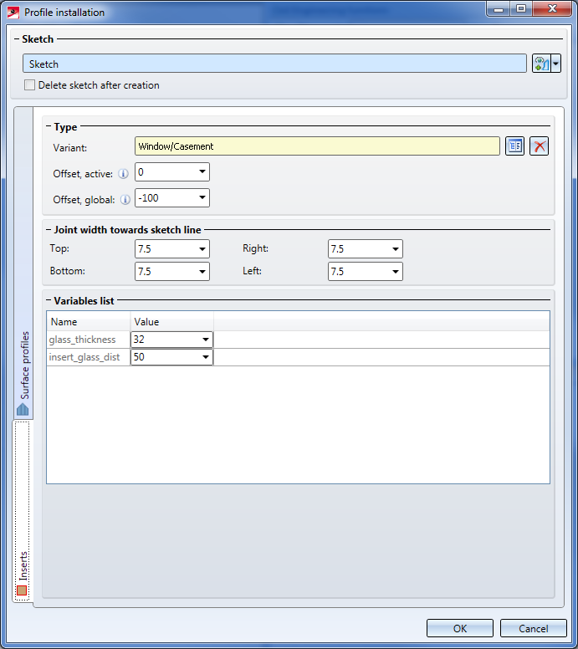Click the Profile installation title bar app icon
The image size is (578, 649).
(13, 13)
